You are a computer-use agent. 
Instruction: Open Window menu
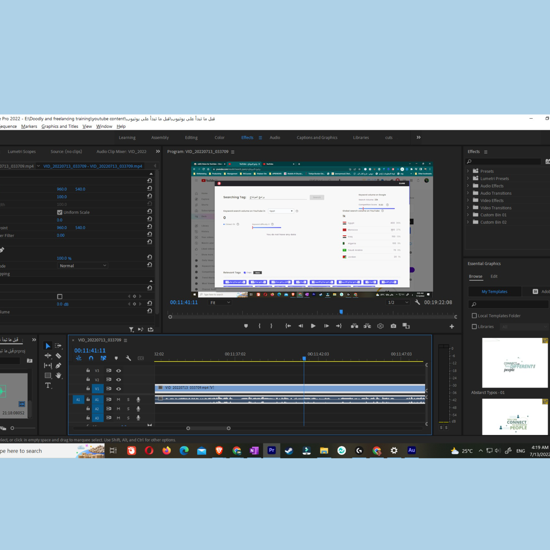click(104, 126)
